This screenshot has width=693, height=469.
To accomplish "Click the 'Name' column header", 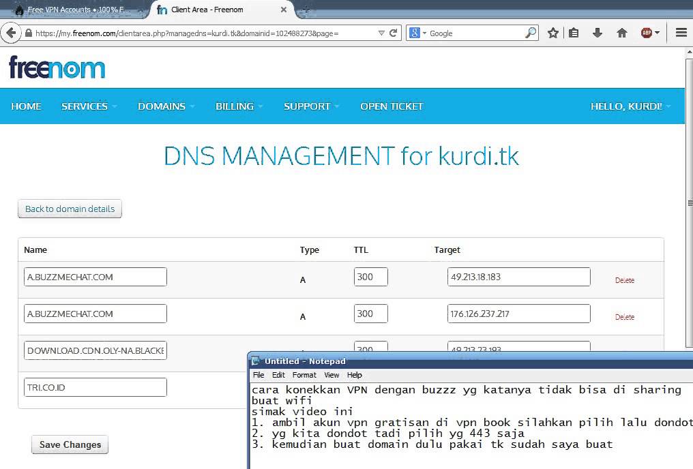I will [35, 250].
